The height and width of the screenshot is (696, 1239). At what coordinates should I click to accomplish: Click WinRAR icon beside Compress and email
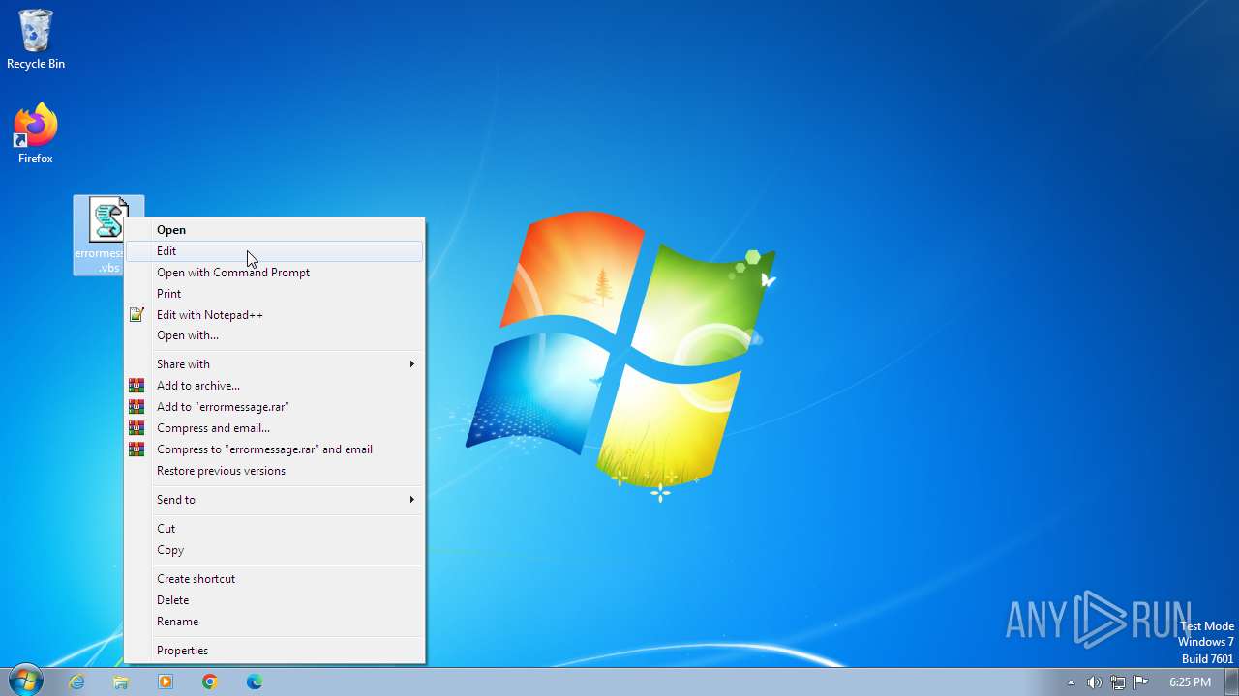tap(136, 428)
